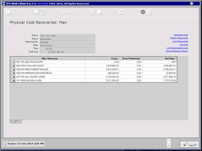Screen dimensions: 202x151
Task: Click the round X cancel icon
Action: click(149, 12)
